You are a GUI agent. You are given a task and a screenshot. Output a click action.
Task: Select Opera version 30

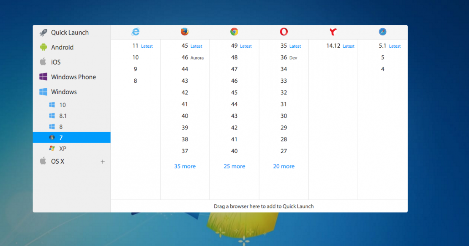coord(284,116)
